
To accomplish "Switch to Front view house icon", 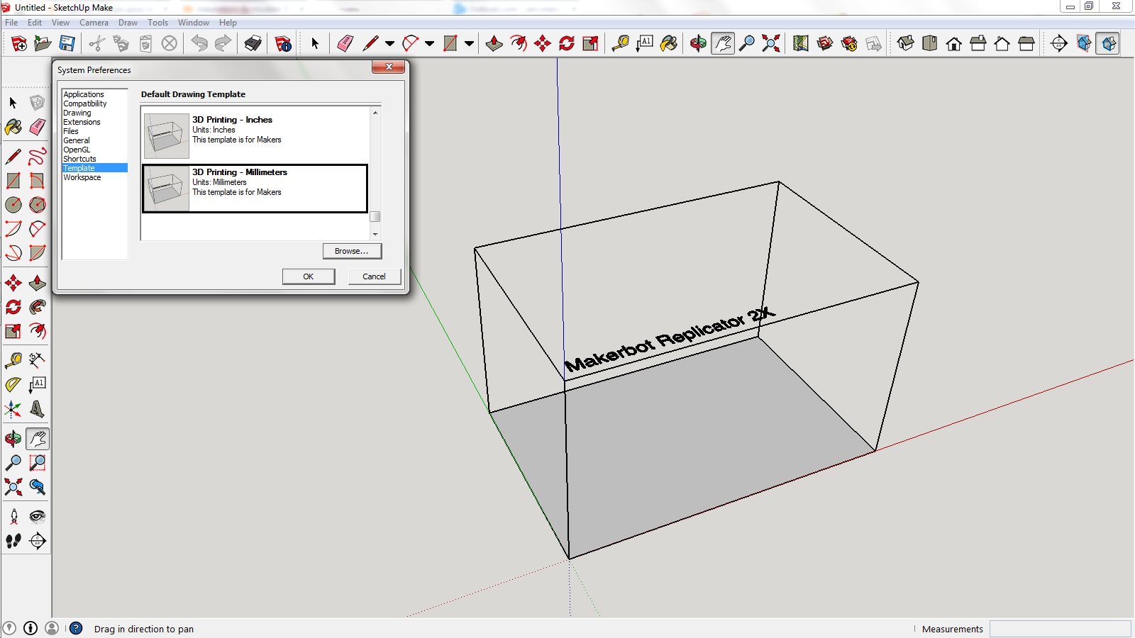I will pyautogui.click(x=953, y=44).
